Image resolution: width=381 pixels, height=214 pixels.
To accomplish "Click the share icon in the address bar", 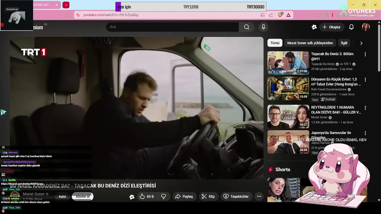I will (x=271, y=15).
